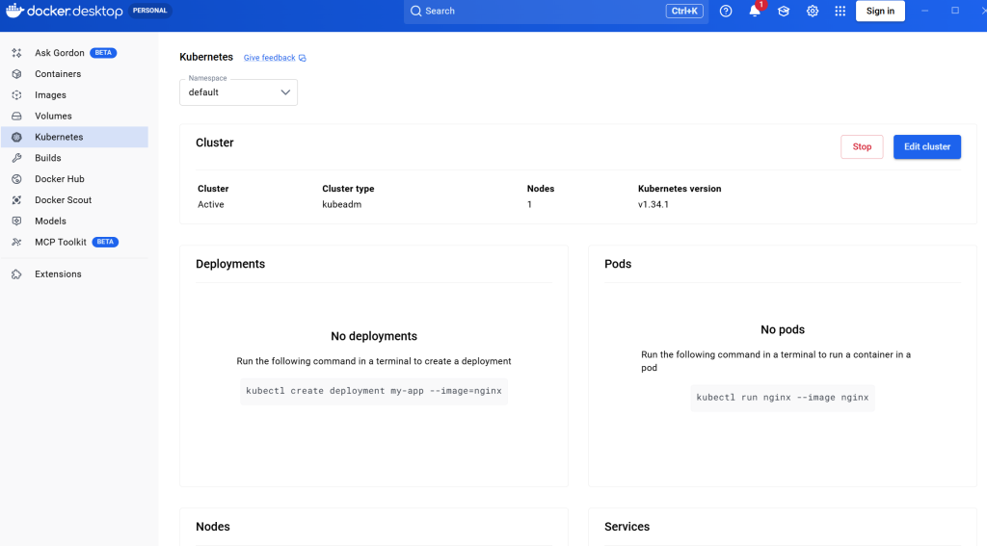Go to Builds in the sidebar
The height and width of the screenshot is (546, 987).
47,158
